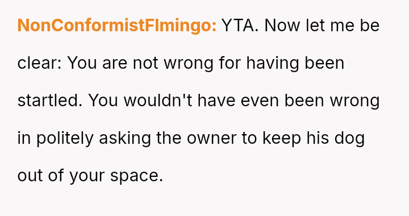The image size is (409, 216).
Task: Click the word 'wouldn't' in the text
Action: [158, 101]
